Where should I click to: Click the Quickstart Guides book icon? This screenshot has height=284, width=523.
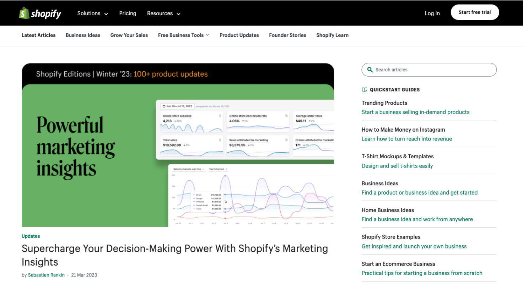coord(364,89)
